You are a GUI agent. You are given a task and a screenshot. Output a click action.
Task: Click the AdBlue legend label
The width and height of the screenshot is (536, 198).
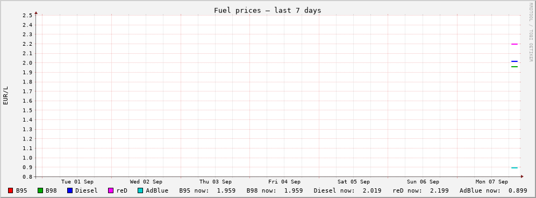157,190
